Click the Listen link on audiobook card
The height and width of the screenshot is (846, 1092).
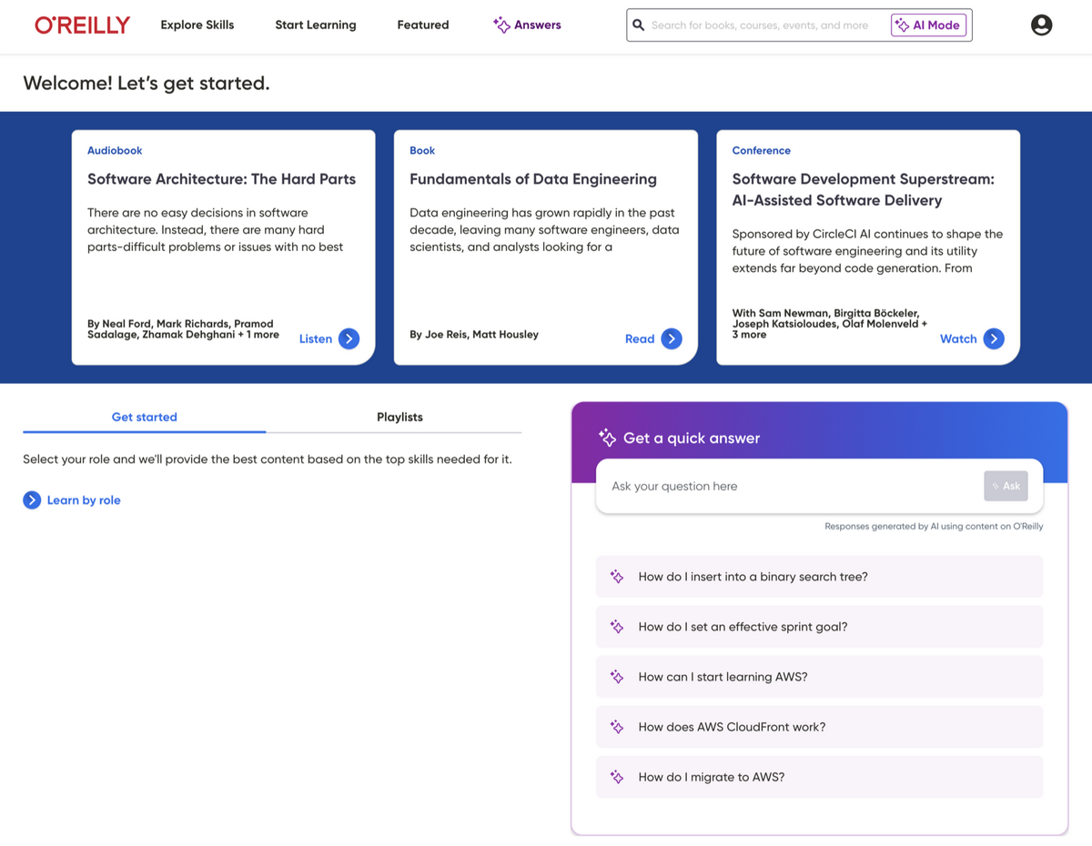pos(316,338)
